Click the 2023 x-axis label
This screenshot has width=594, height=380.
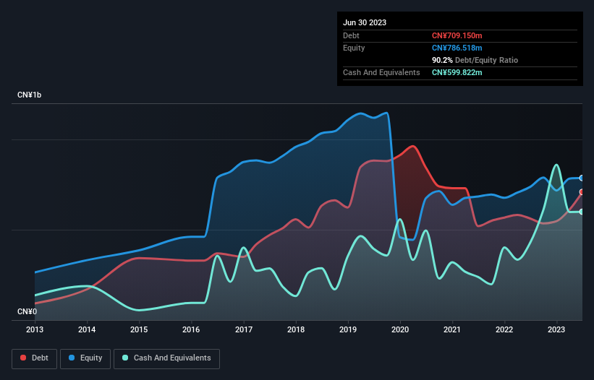coord(556,329)
